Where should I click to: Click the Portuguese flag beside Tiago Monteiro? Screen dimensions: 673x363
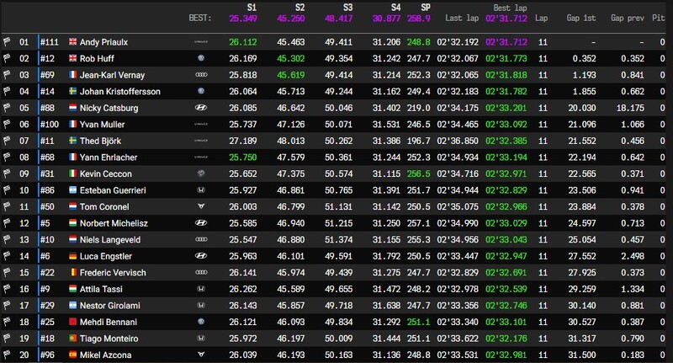[73, 339]
